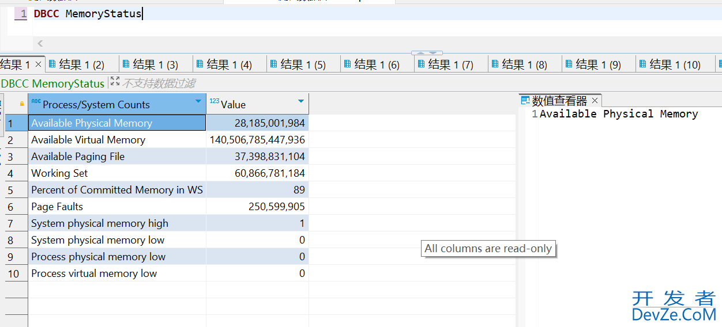Select the Percent of Committed Memory in WS cell
The image size is (722, 327).
click(117, 189)
